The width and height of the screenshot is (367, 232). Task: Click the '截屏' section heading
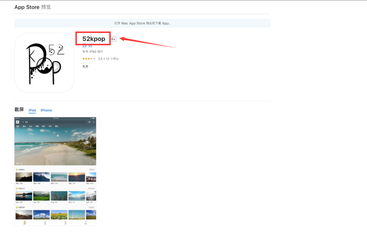[x=19, y=109]
